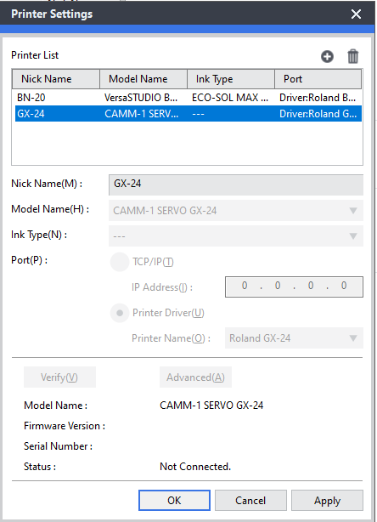Open the Model Name dropdown

236,210
